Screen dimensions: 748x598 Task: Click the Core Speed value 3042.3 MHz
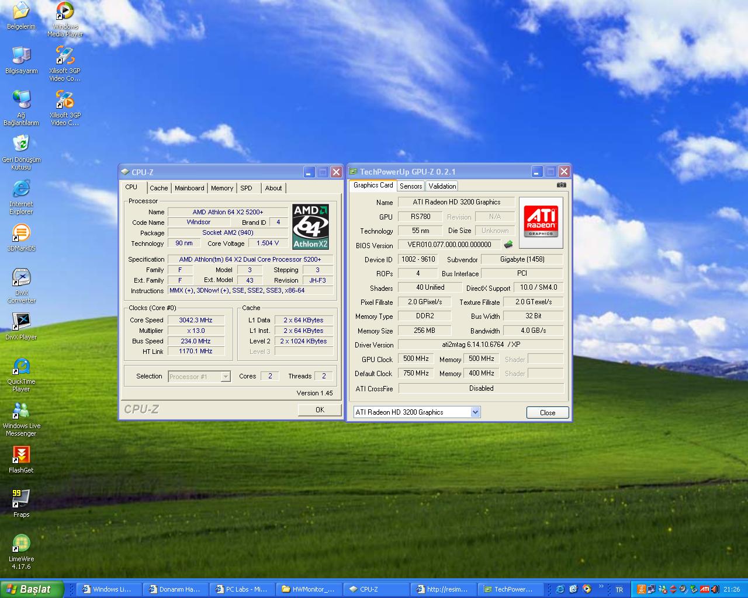coord(196,320)
